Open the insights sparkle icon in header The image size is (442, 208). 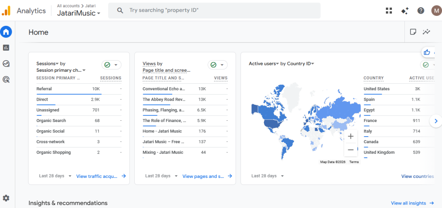tap(404, 11)
